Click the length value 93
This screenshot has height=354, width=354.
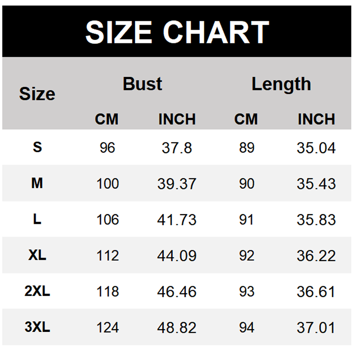(246, 292)
